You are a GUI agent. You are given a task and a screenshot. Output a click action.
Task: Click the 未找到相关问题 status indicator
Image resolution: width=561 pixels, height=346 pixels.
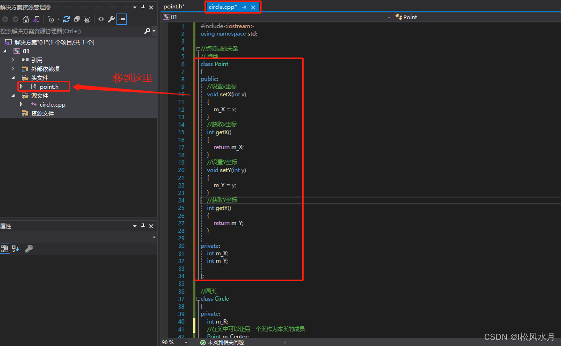point(226,342)
